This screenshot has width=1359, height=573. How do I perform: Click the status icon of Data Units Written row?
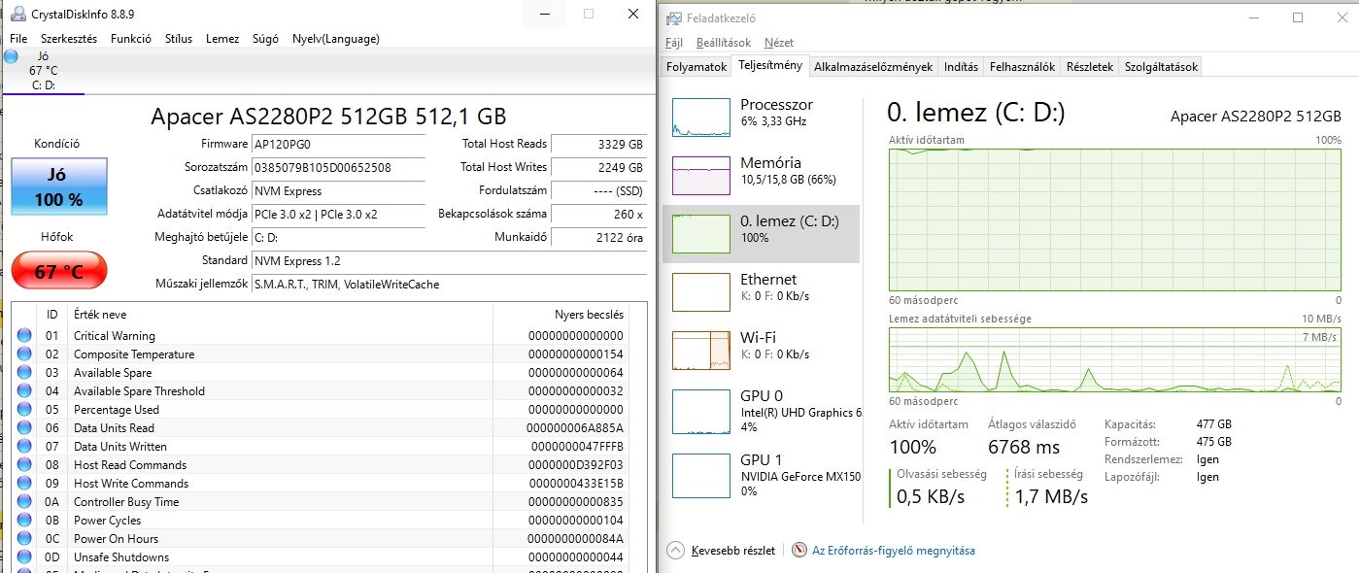click(x=24, y=447)
